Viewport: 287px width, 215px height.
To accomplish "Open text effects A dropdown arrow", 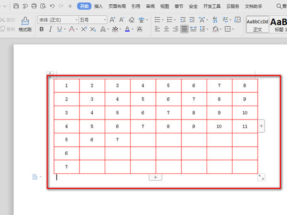I will (x=108, y=29).
